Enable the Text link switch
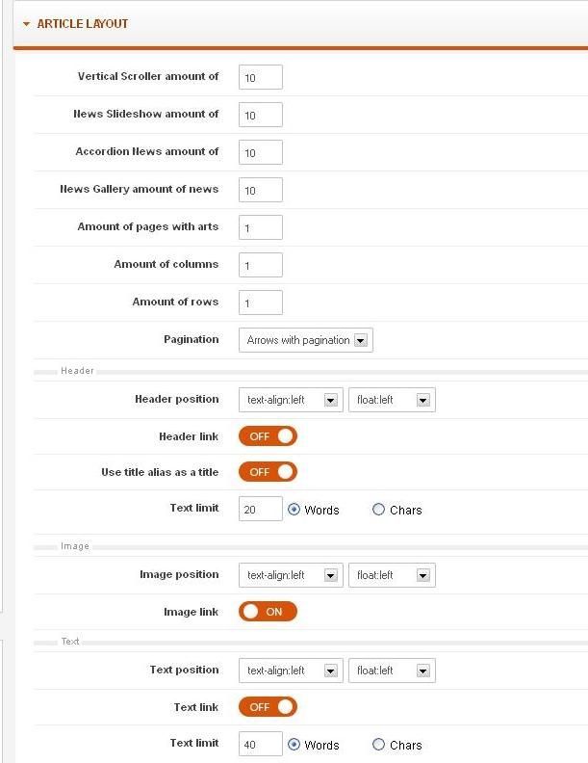The image size is (588, 763). (x=268, y=707)
